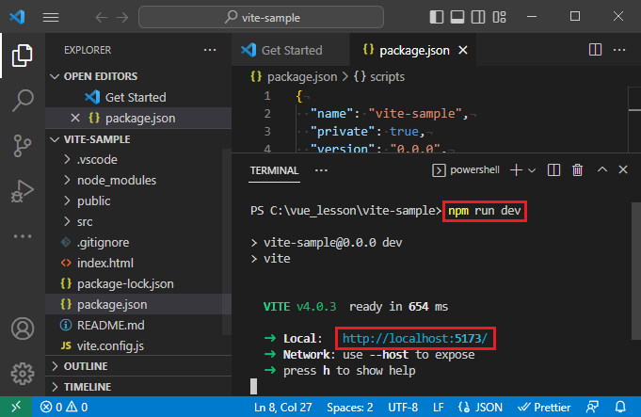Viewport: 641px width, 417px height.
Task: Open the Manage gear icon
Action: click(x=23, y=374)
